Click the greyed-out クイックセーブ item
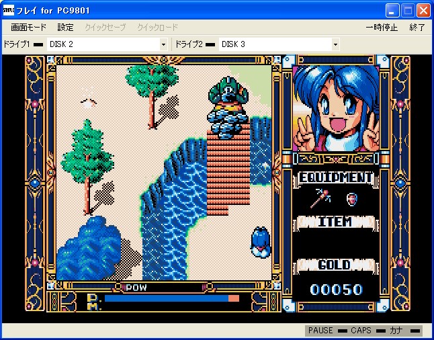Screen dimensions: 434x340 click(105, 28)
